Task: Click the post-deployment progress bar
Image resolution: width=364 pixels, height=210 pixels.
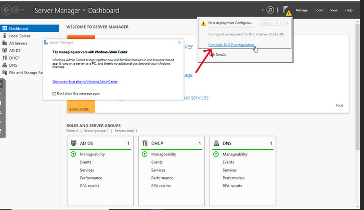Action: point(231,29)
